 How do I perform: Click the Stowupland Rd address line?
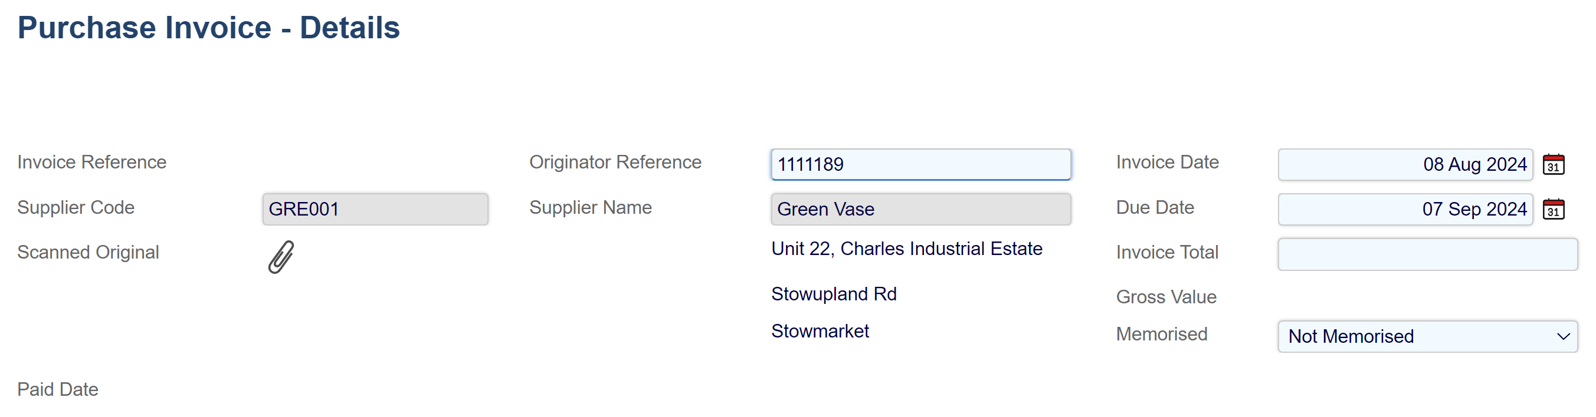pyautogui.click(x=833, y=294)
